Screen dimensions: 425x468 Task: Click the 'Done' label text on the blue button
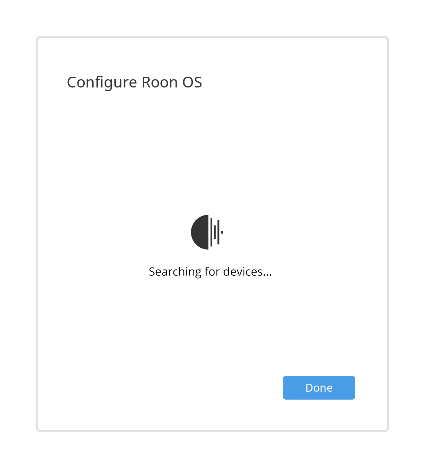(319, 388)
